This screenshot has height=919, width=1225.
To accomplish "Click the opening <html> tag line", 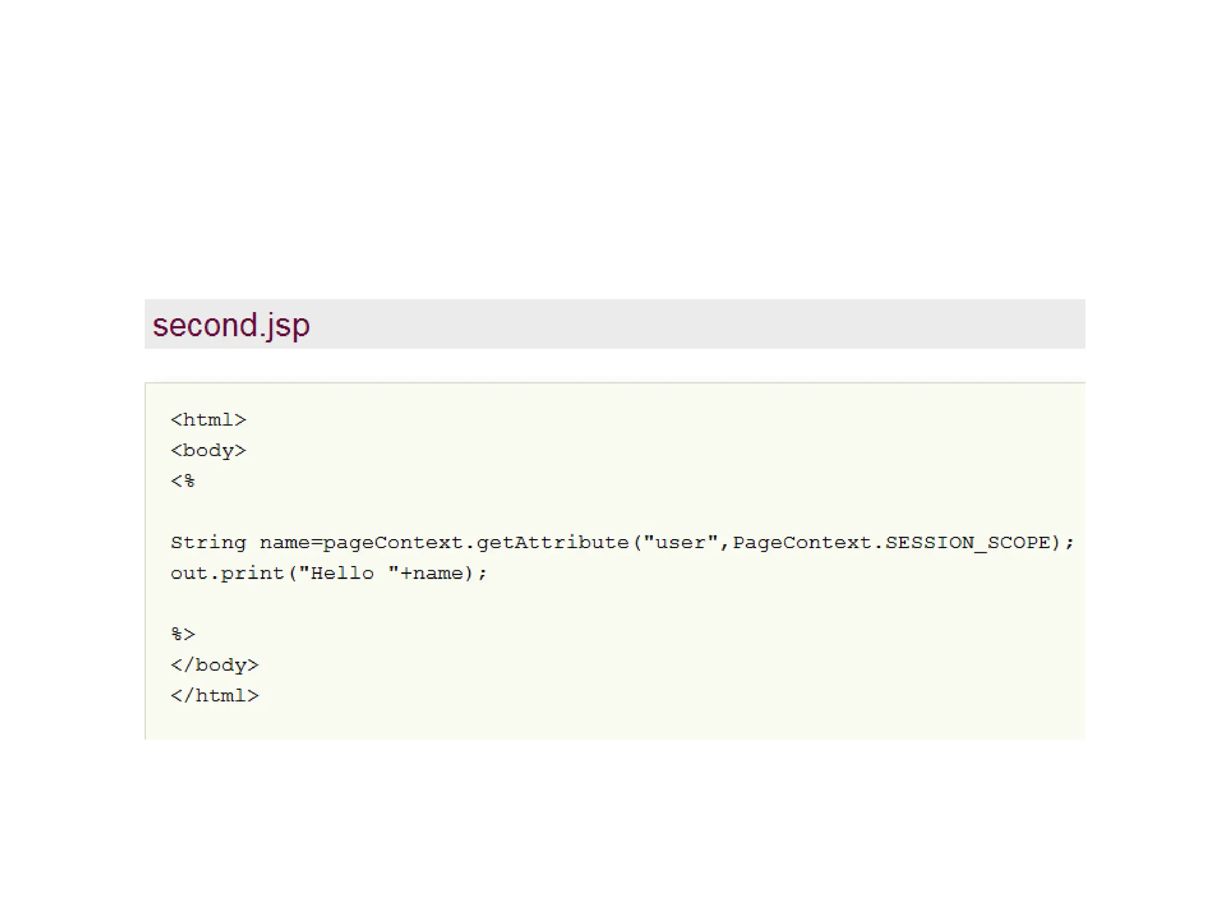I will click(x=208, y=420).
